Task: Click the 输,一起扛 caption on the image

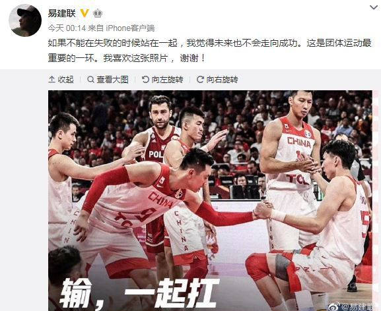Action: coord(140,294)
